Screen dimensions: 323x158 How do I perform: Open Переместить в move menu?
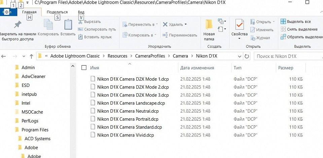point(140,25)
